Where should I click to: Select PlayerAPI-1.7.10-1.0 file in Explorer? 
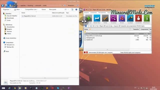point(50,16)
